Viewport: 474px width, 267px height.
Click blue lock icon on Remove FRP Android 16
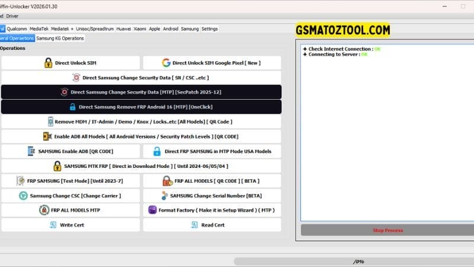point(72,107)
